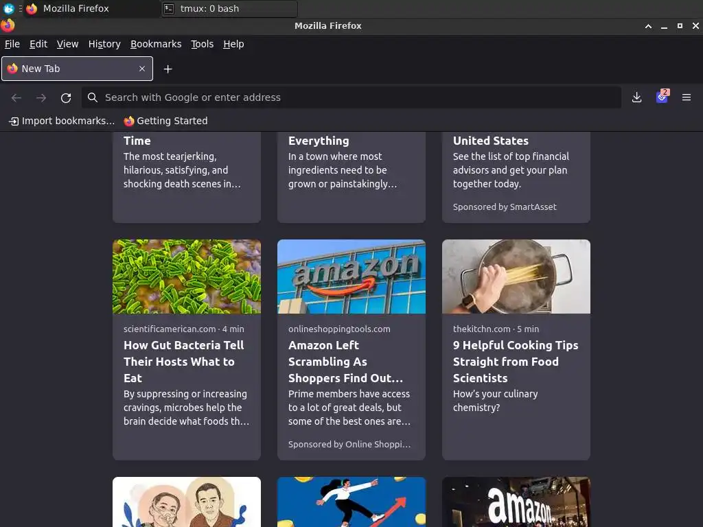The width and height of the screenshot is (703, 527).
Task: Open the extension icon with badge 2
Action: tap(662, 96)
